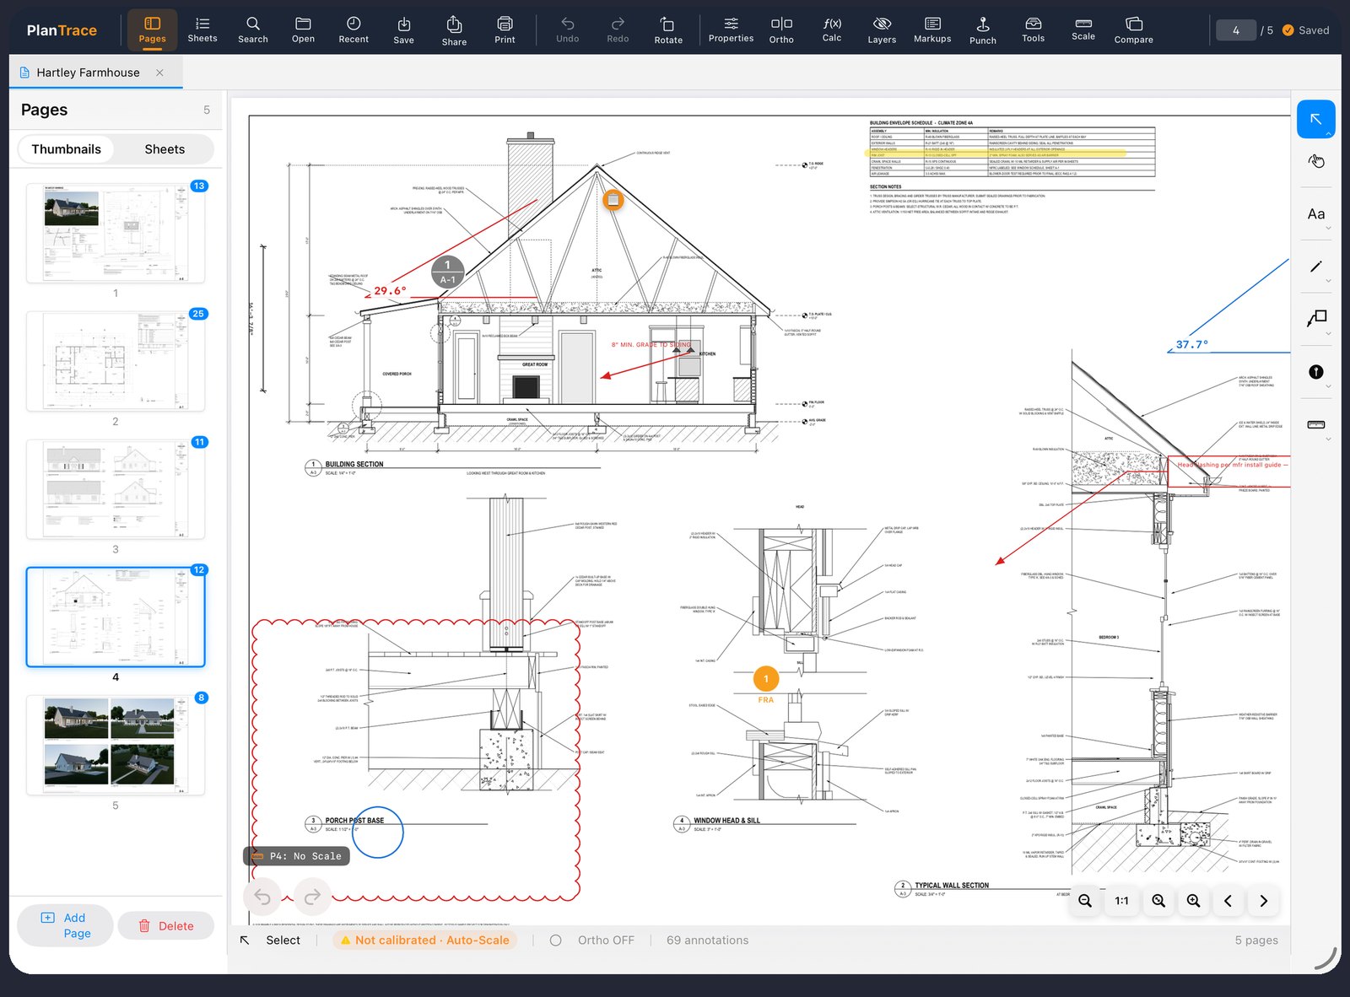Open the Punch tool in the toolbar

click(x=982, y=30)
